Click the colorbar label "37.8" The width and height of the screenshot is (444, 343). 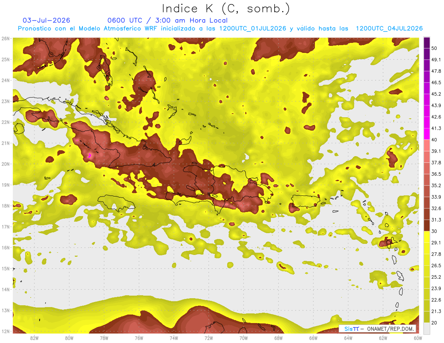coord(436,162)
